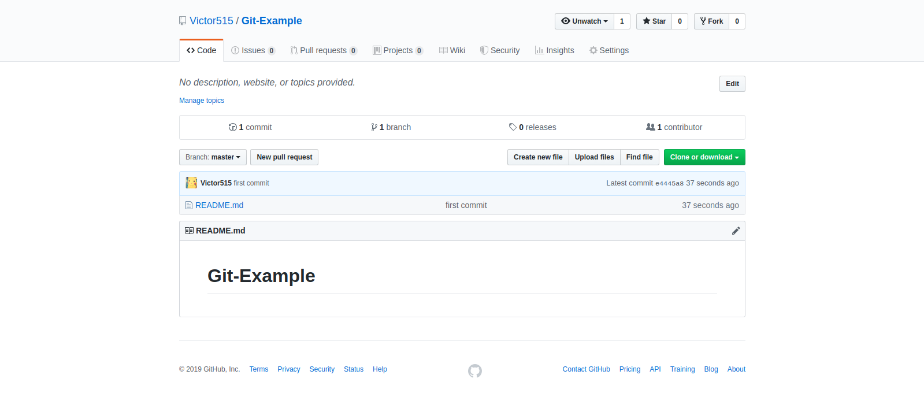Open the 1 contributor link

pyautogui.click(x=674, y=127)
